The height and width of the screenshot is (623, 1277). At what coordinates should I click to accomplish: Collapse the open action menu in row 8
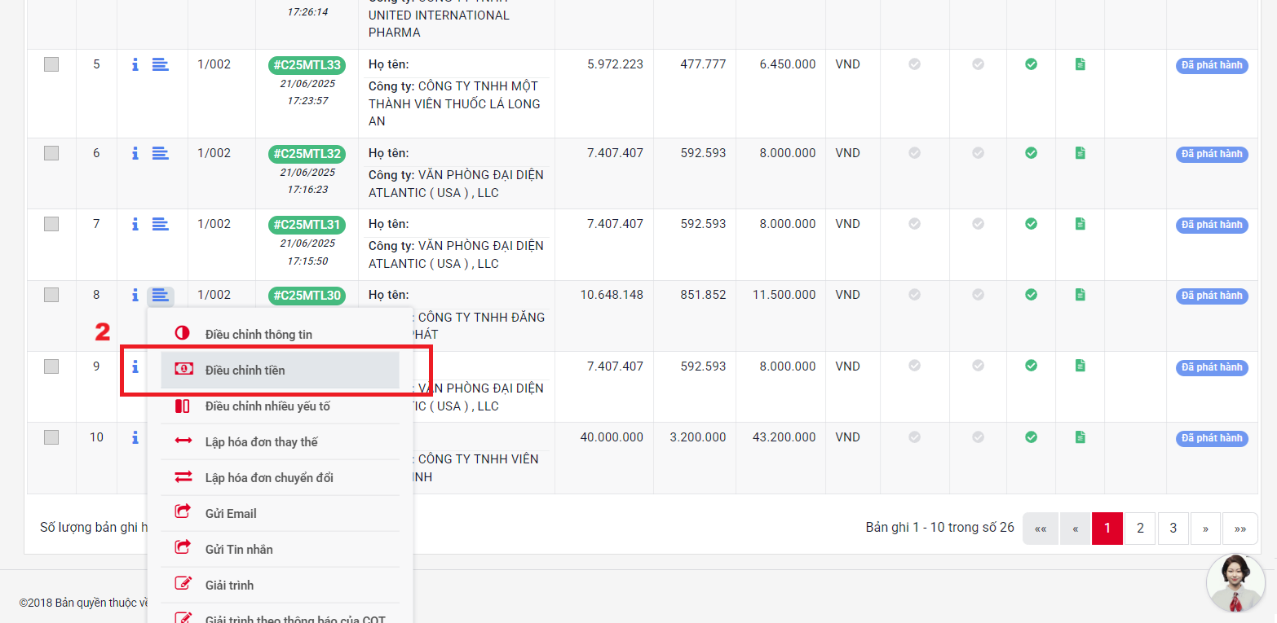[x=161, y=296]
